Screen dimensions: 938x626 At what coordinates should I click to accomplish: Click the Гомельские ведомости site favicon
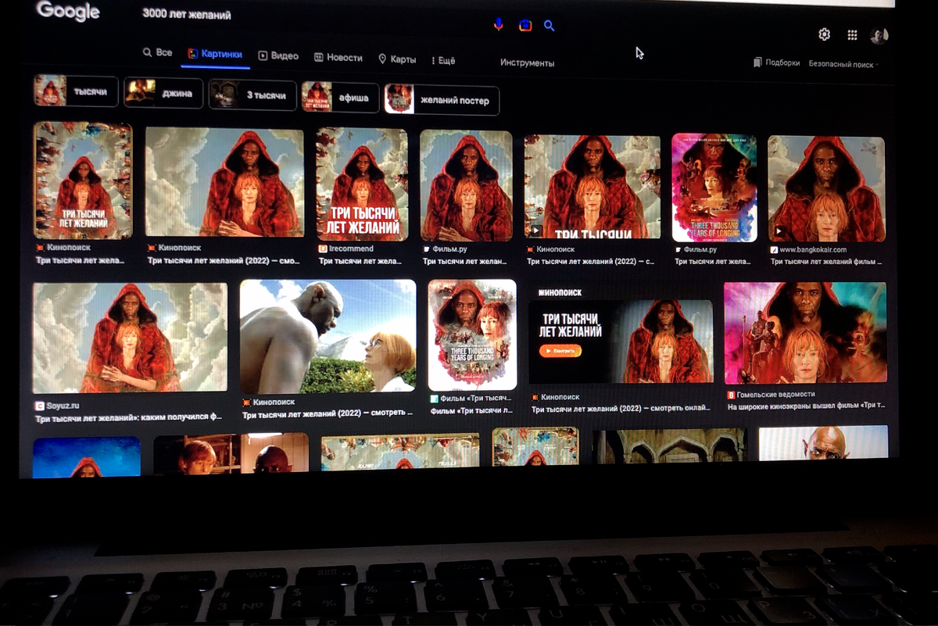(731, 395)
